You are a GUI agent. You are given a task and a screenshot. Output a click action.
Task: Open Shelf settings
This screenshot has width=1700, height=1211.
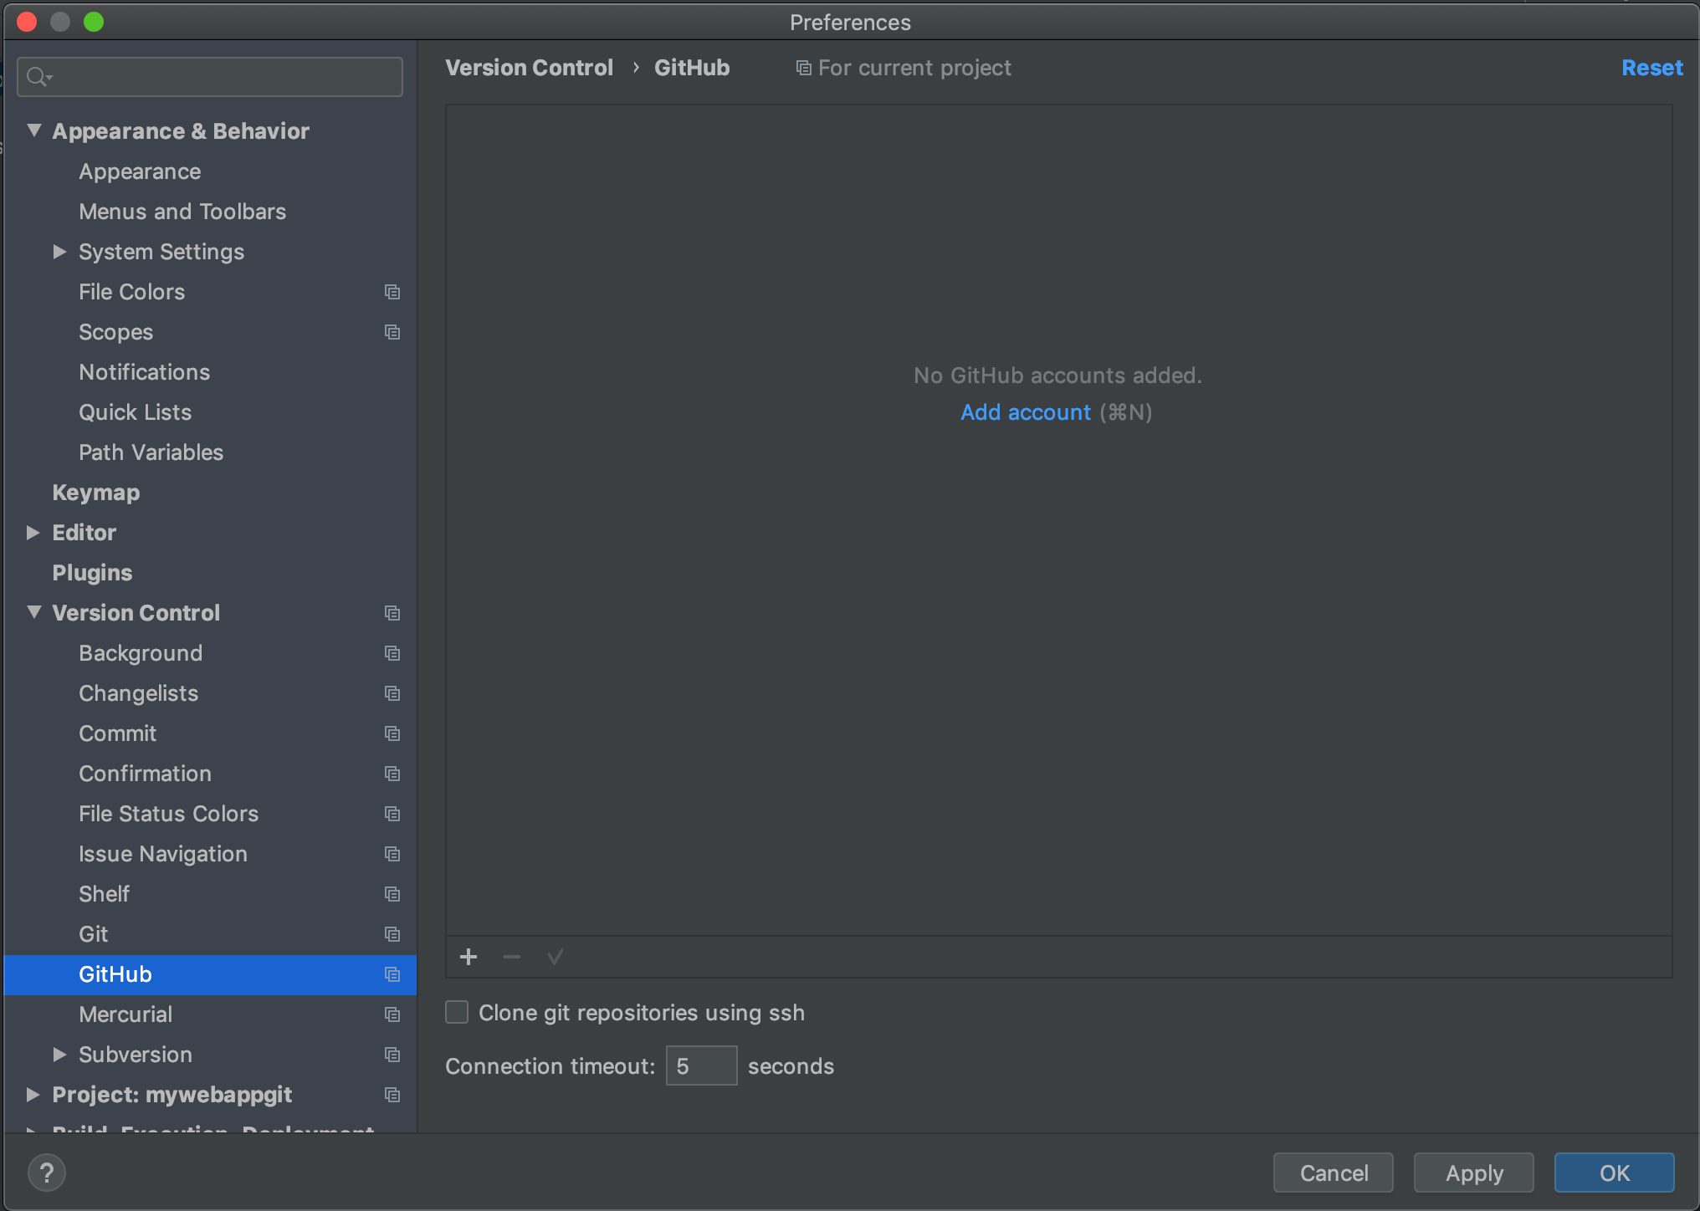coord(105,894)
